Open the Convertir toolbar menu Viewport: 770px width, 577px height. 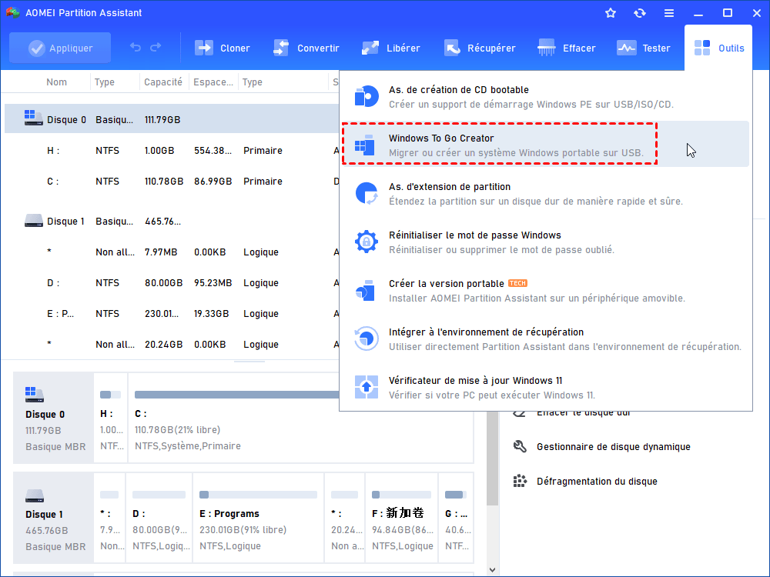tap(306, 48)
